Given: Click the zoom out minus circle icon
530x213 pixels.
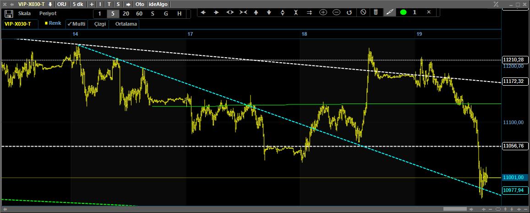Looking at the screenshot, I should 336,12.
